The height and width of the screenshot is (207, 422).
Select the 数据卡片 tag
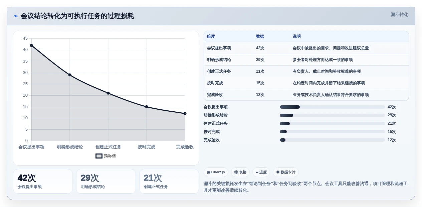pos(286,172)
